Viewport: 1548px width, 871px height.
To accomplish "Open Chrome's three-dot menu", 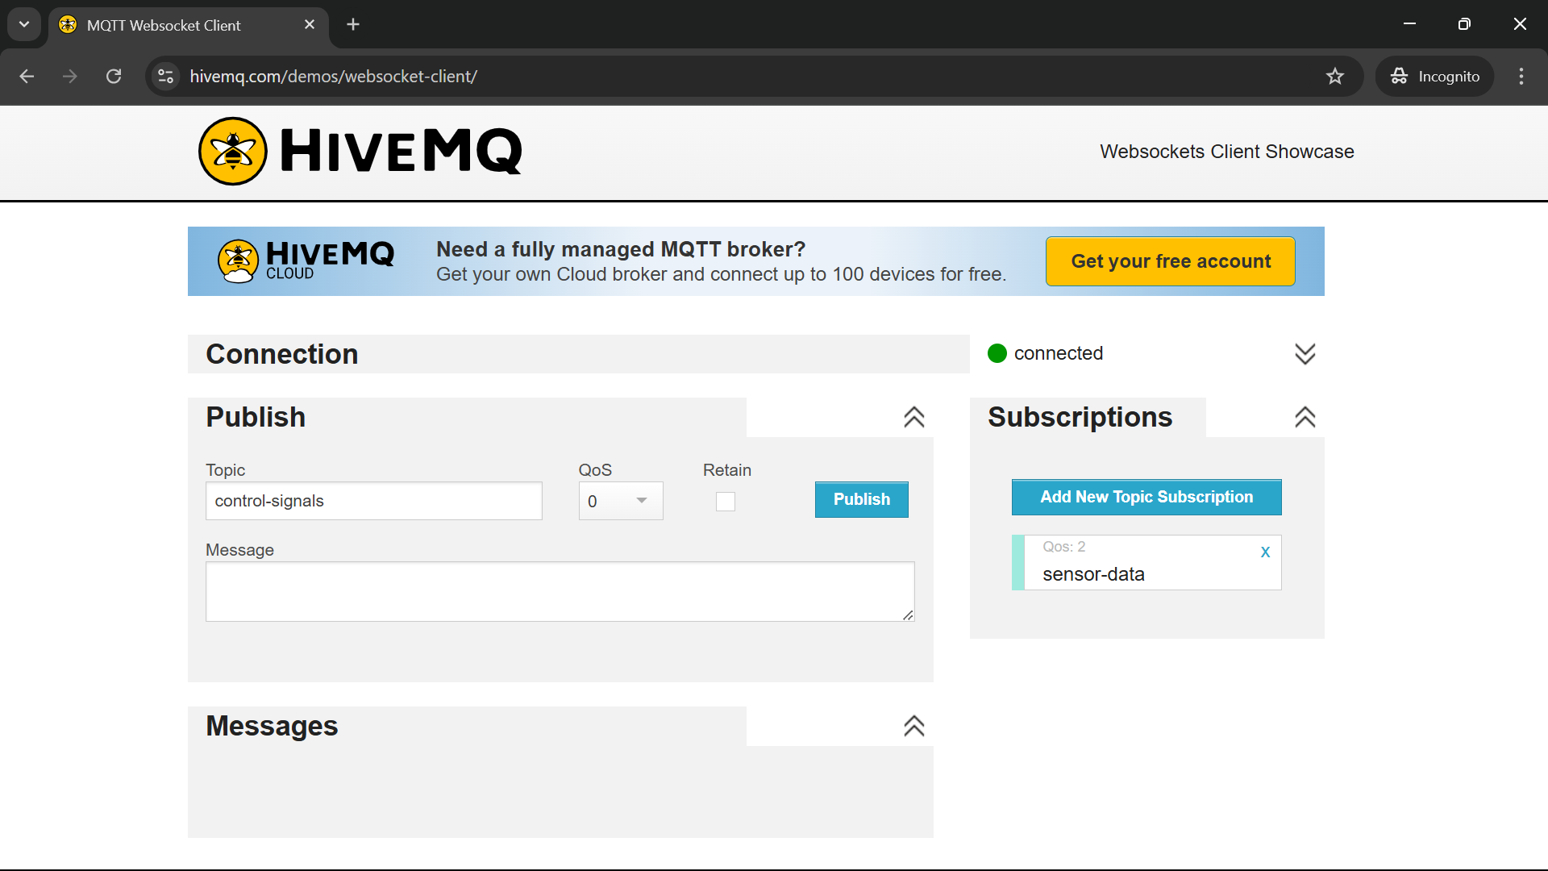I will [x=1521, y=77].
